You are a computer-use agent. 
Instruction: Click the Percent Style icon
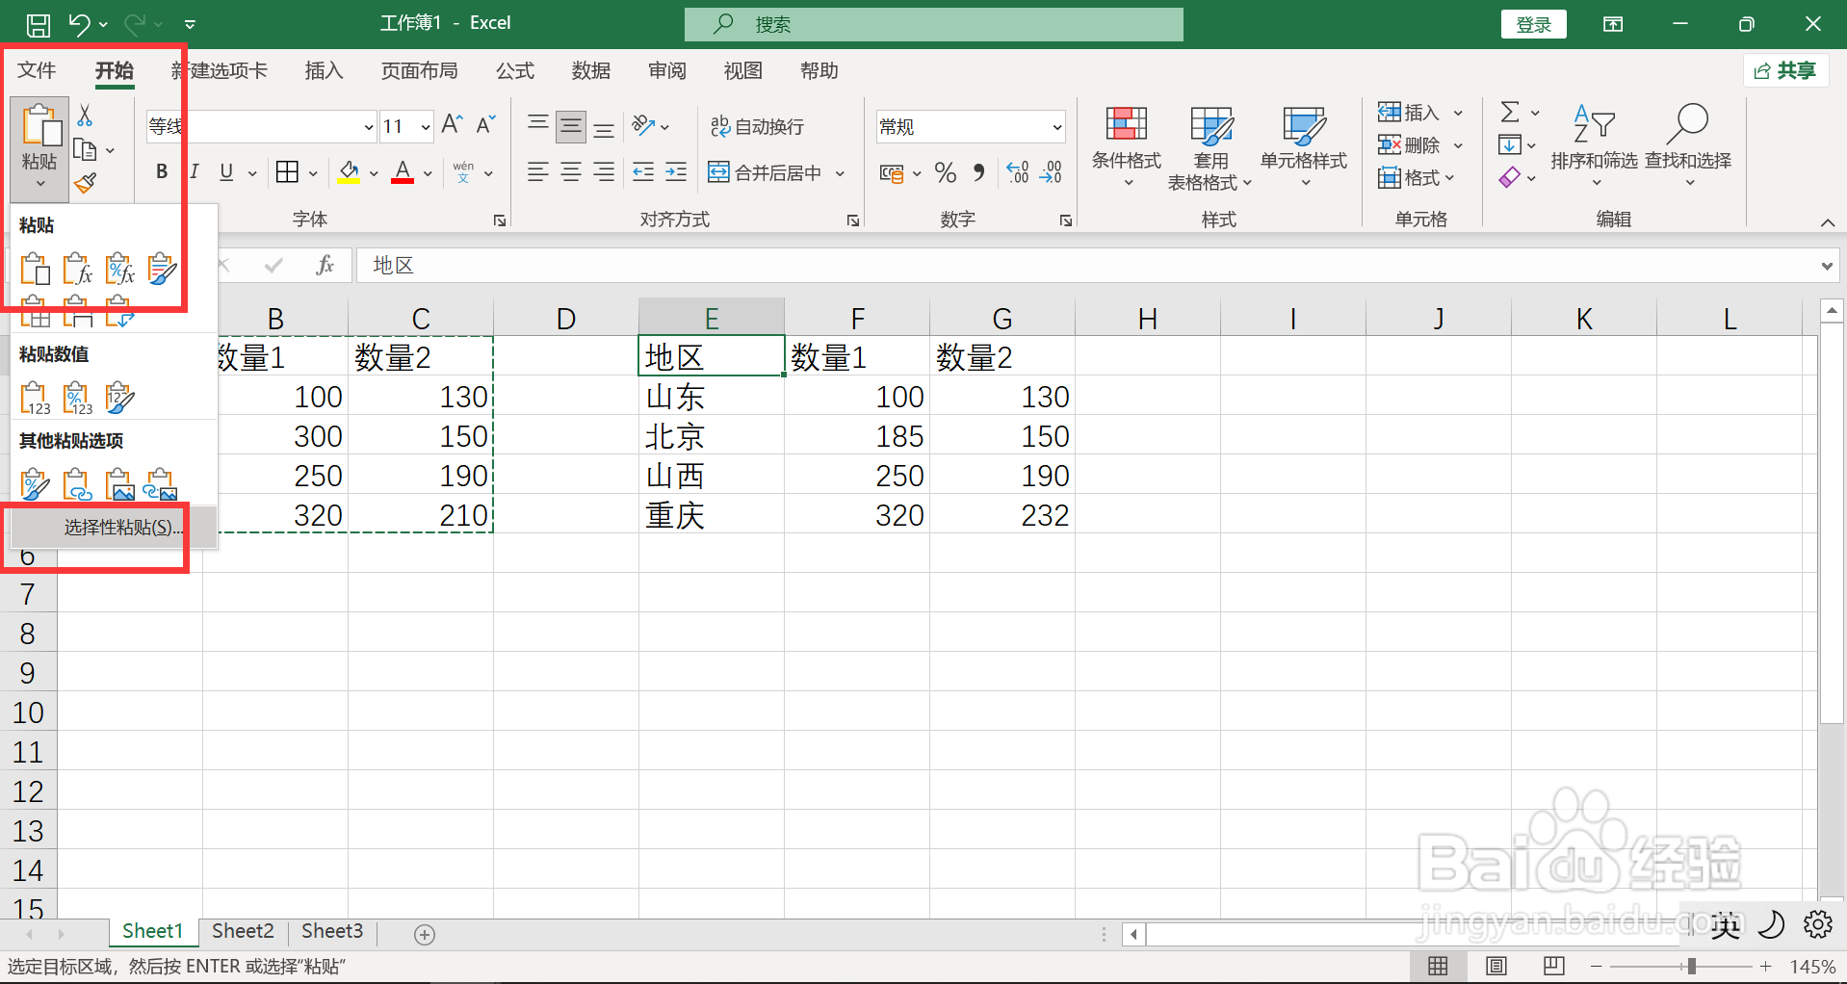coord(946,173)
